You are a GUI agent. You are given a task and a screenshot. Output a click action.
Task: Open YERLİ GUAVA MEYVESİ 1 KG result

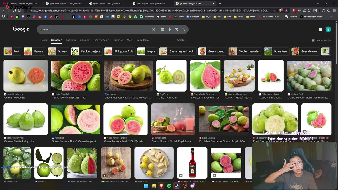[x=69, y=98]
